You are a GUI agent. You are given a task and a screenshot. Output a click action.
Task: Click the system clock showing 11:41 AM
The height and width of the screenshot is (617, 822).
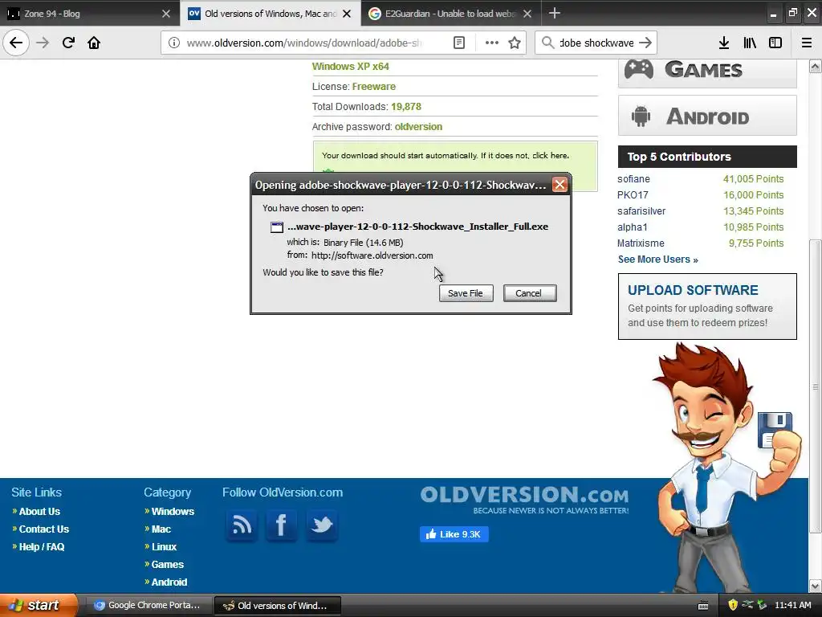click(792, 605)
